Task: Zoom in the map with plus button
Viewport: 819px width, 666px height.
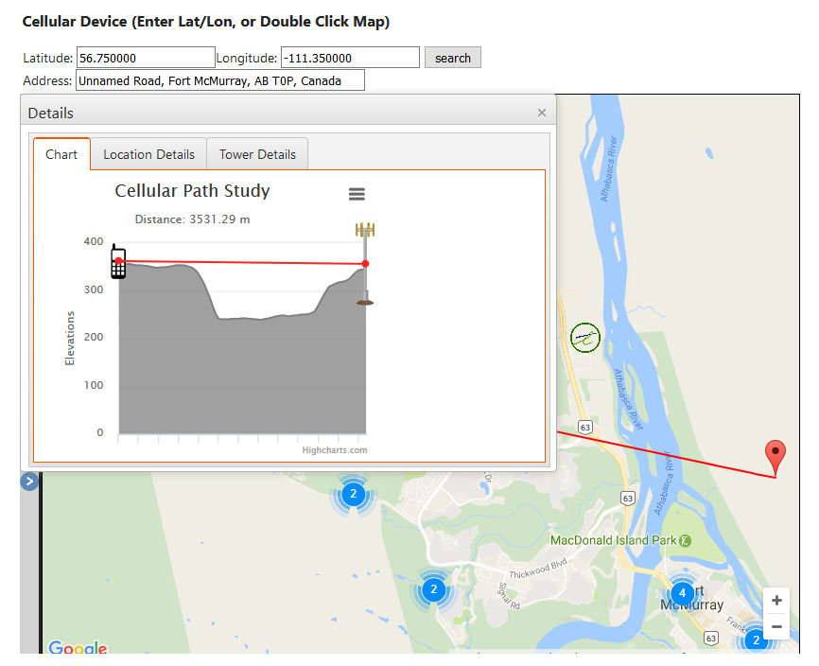Action: [776, 601]
